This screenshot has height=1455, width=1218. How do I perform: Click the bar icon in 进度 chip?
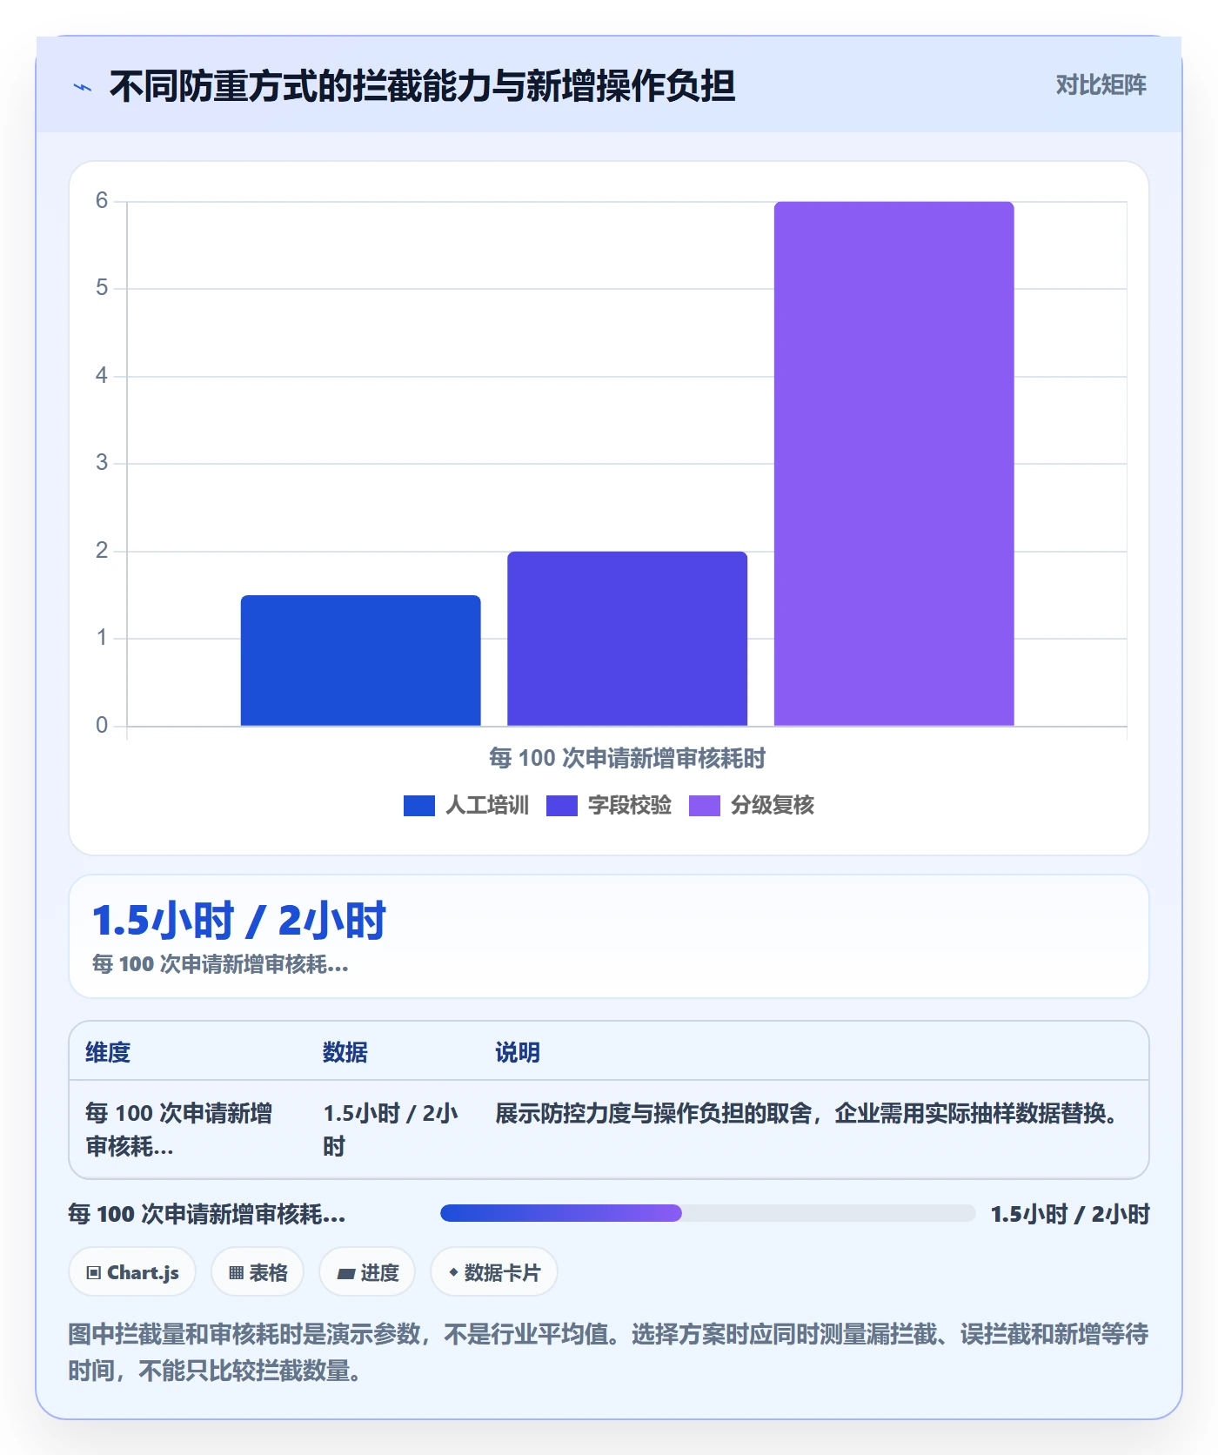(x=345, y=1273)
